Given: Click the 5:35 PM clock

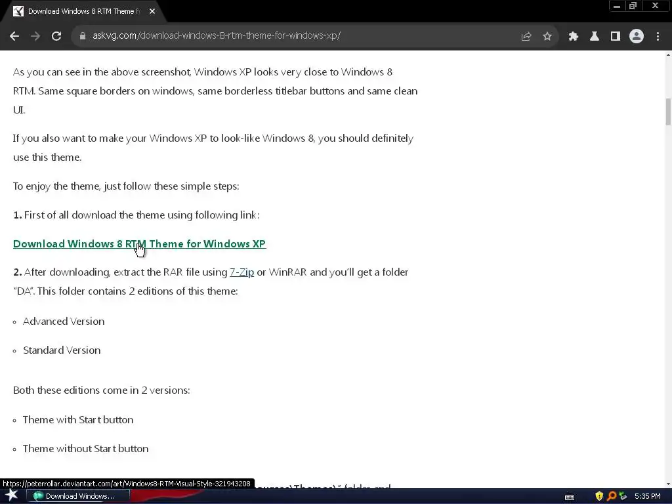Looking at the screenshot, I should [647, 496].
